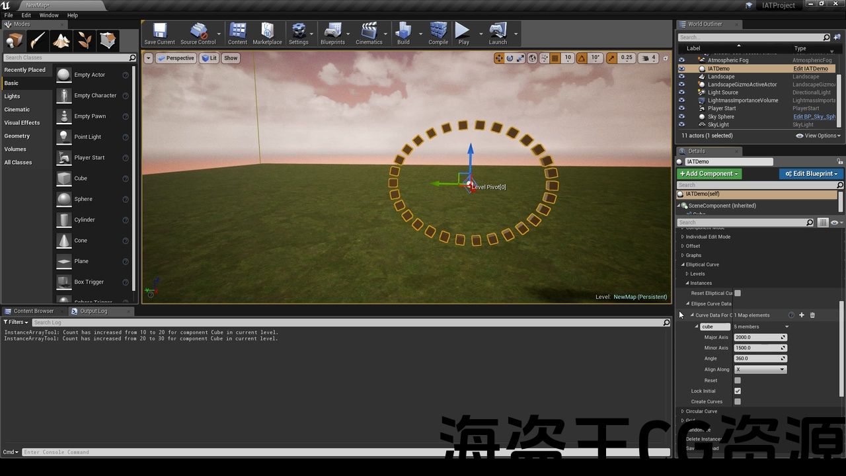Click the Save Current toolbar icon
The image size is (846, 476).
159,32
